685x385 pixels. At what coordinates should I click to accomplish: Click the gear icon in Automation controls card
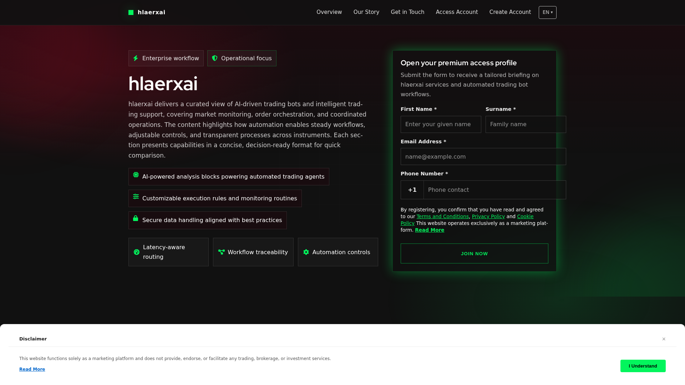(306, 252)
